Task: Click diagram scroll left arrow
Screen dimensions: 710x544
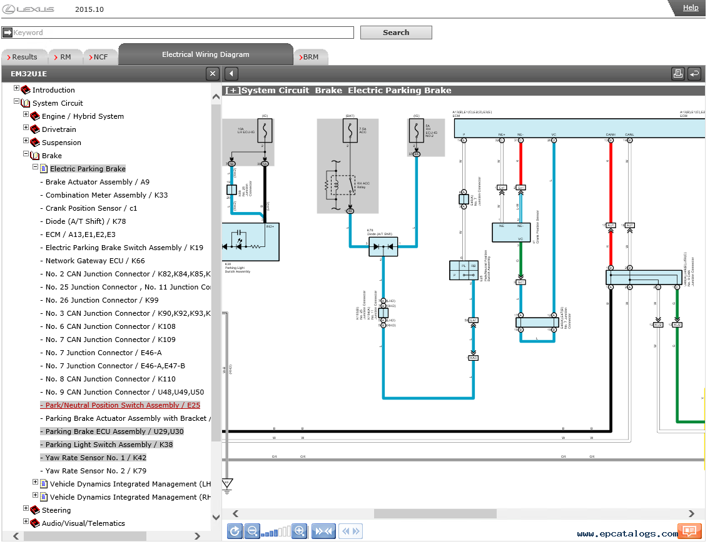Action: pyautogui.click(x=235, y=513)
